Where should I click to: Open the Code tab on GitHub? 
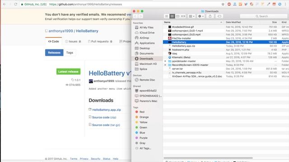53,41
